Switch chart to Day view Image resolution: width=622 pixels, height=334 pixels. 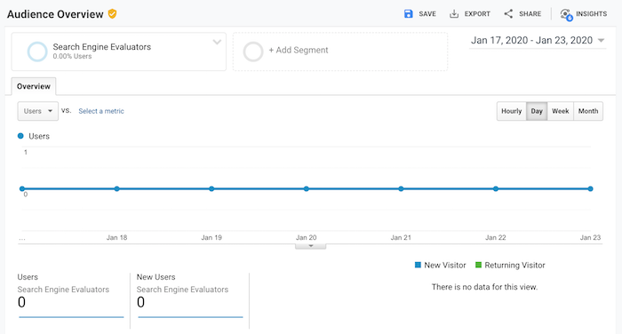tap(537, 111)
